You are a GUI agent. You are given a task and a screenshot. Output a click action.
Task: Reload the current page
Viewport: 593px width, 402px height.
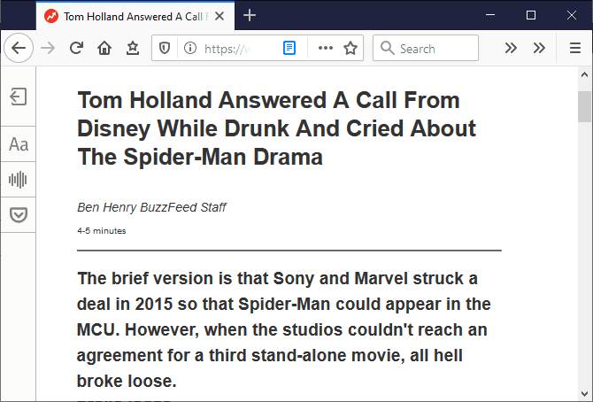pyautogui.click(x=77, y=49)
